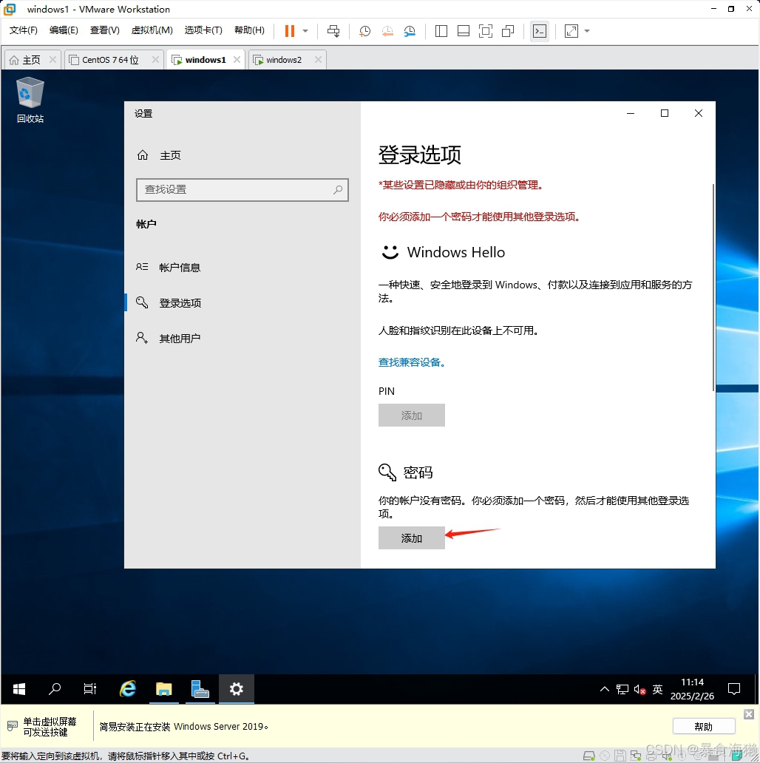The image size is (760, 763).
Task: Click 添加 under the 密码 section
Action: pos(412,538)
